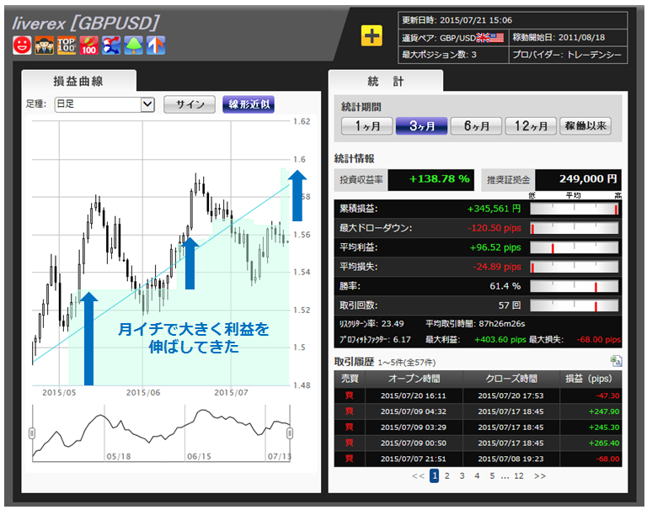Click the businessmen group badge icon

pyautogui.click(x=45, y=45)
